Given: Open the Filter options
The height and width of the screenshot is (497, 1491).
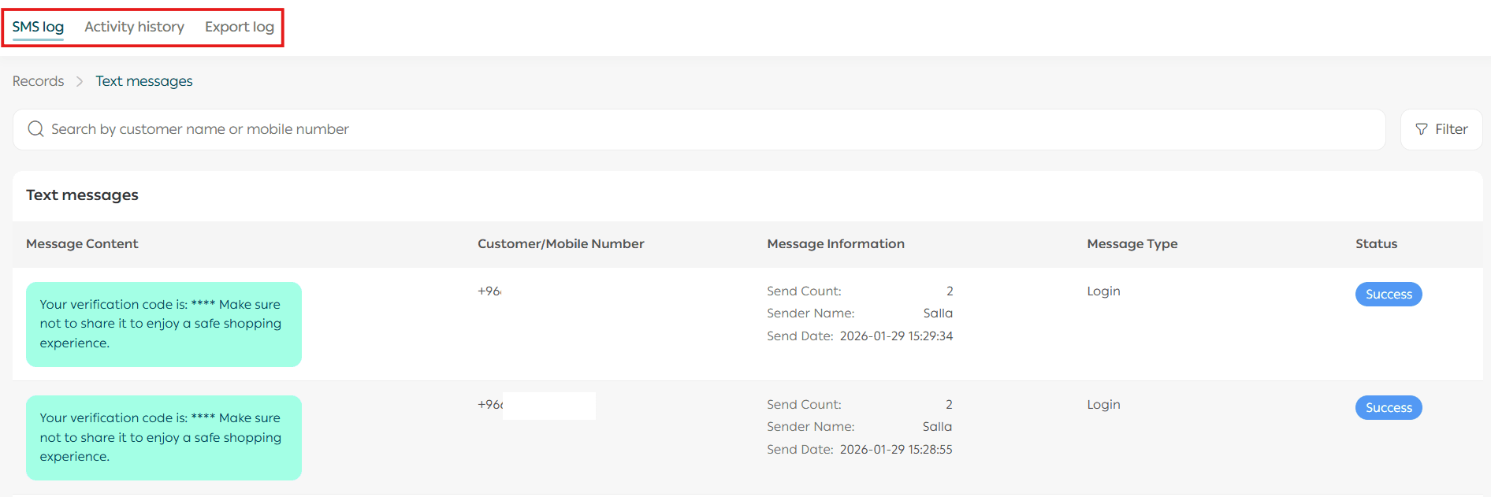Looking at the screenshot, I should point(1441,129).
